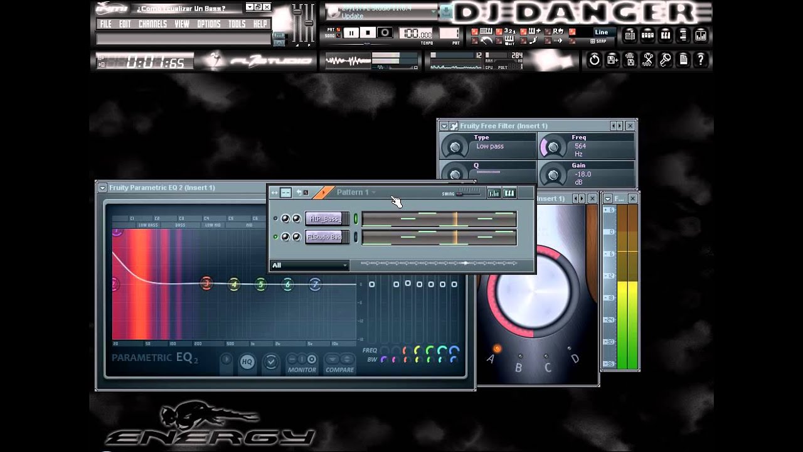Toggle typing keyboard to piano icon
Screen dimensions: 803x452
pyautogui.click(x=486, y=31)
